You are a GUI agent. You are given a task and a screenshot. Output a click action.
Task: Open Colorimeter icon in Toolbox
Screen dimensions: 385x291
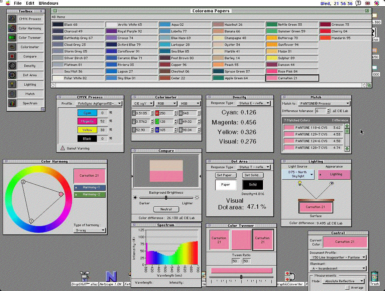[x=12, y=47]
